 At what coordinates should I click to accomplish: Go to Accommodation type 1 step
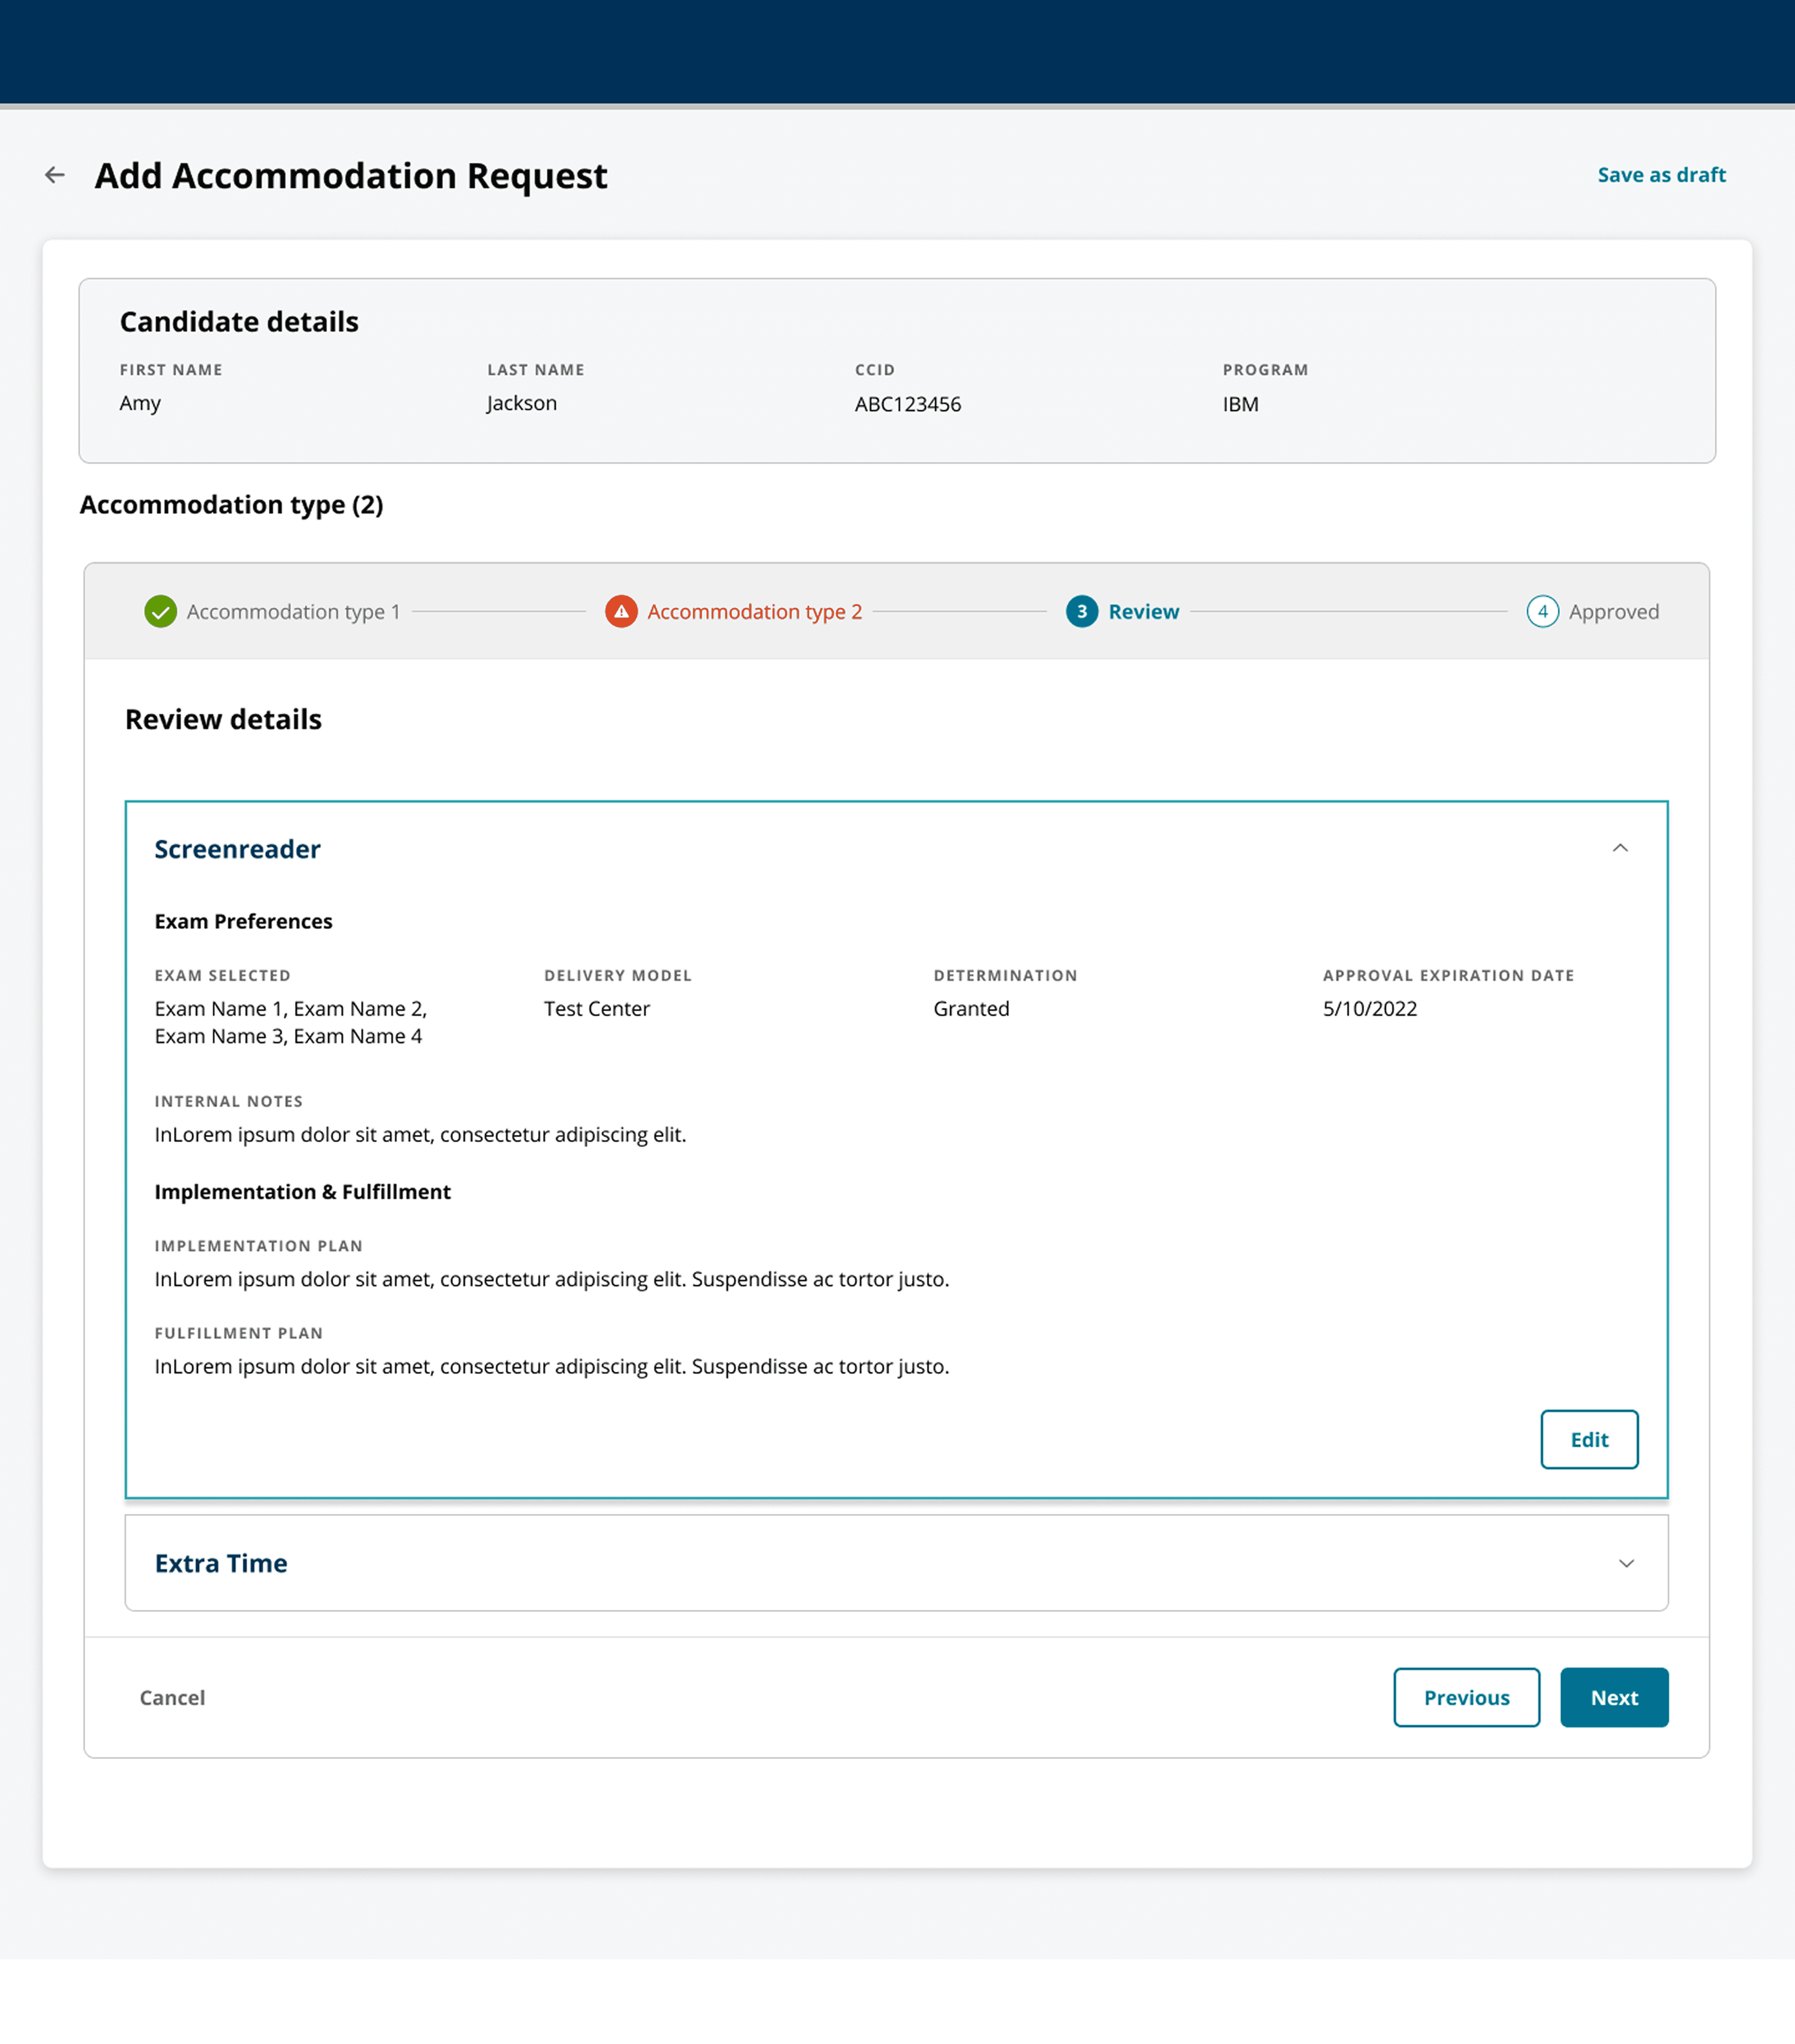point(293,611)
